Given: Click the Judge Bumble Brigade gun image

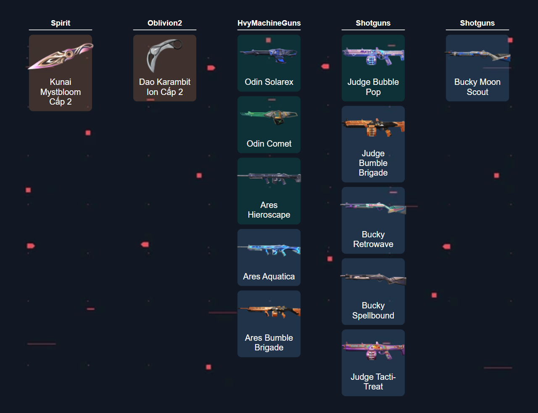Looking at the screenshot, I should pyautogui.click(x=373, y=126).
